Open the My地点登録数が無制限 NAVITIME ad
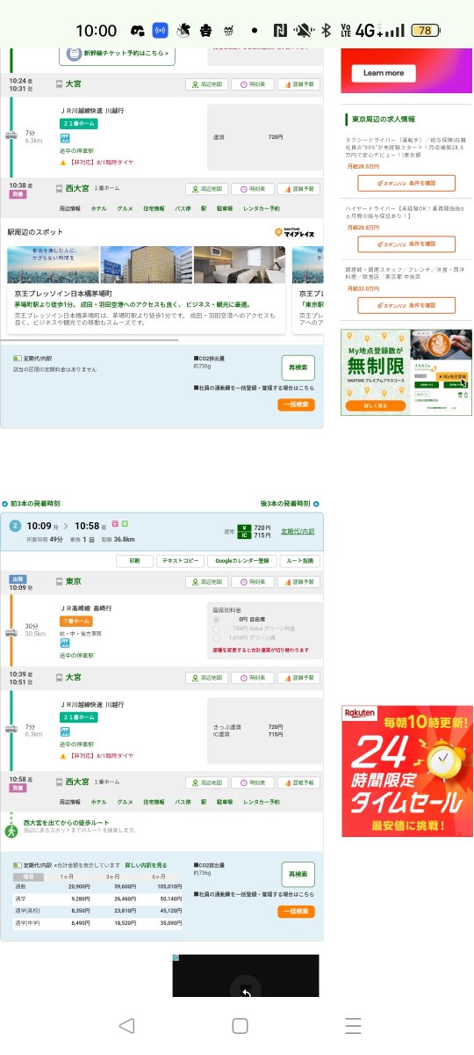 point(406,373)
